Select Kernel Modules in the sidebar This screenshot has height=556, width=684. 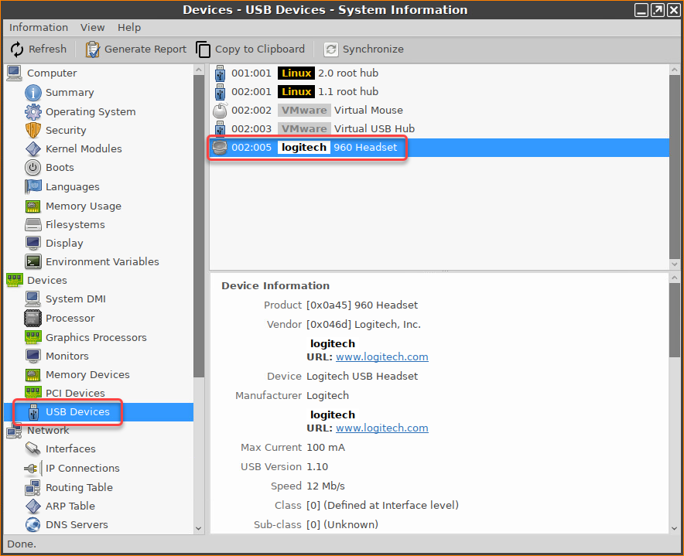point(84,148)
